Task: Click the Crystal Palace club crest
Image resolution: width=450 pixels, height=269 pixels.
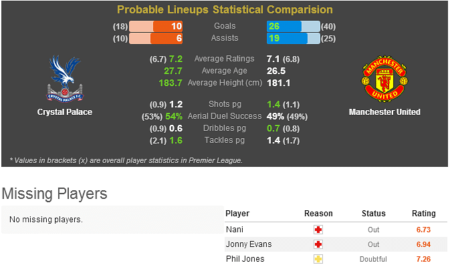Action: click(65, 79)
